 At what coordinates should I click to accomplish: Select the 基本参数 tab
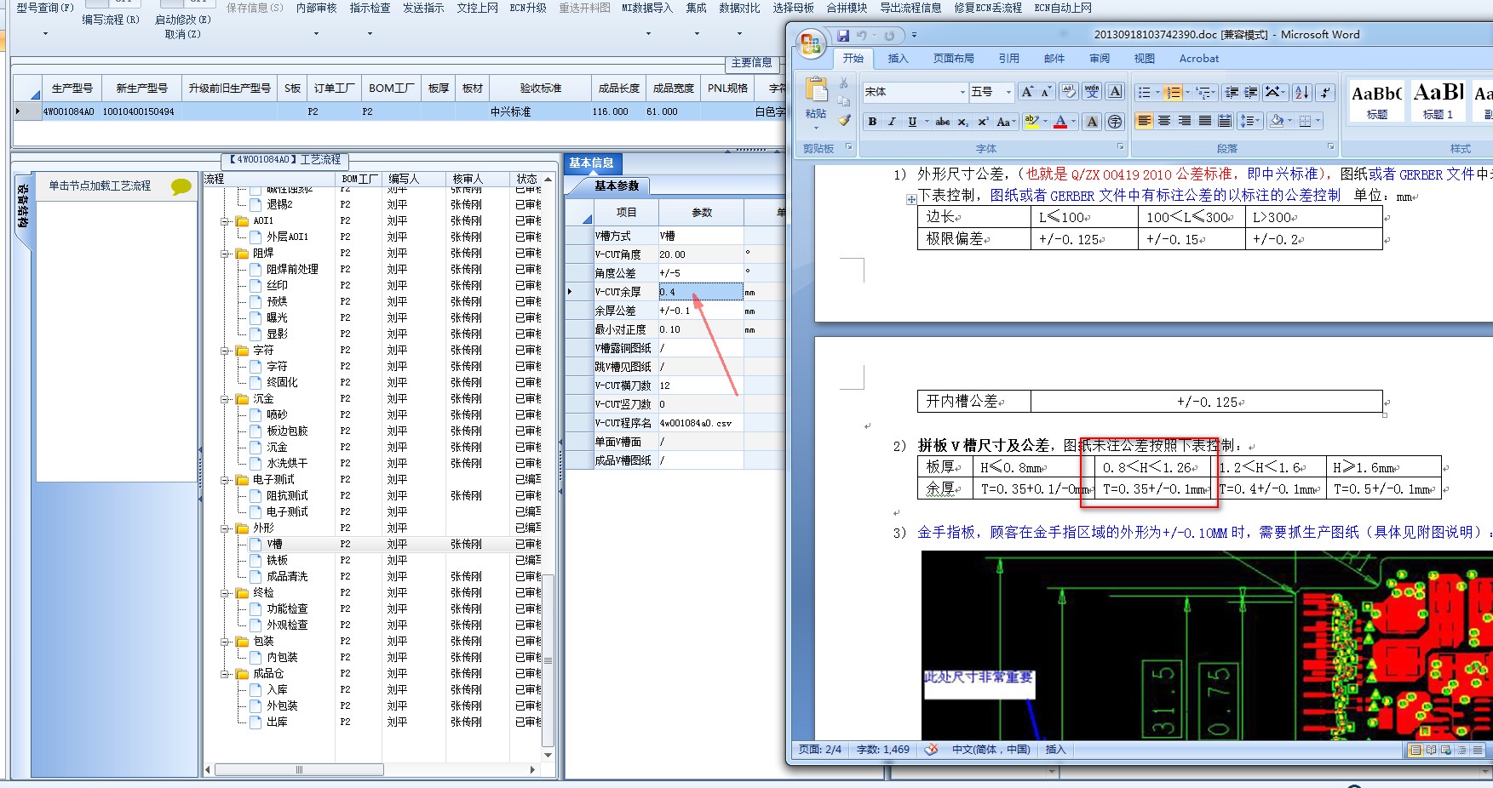(617, 186)
